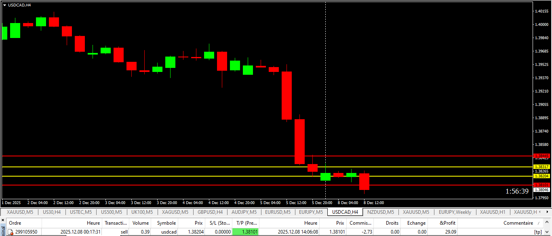
Task: Select the GBPUSD,H4 chart tab
Action: (210, 212)
